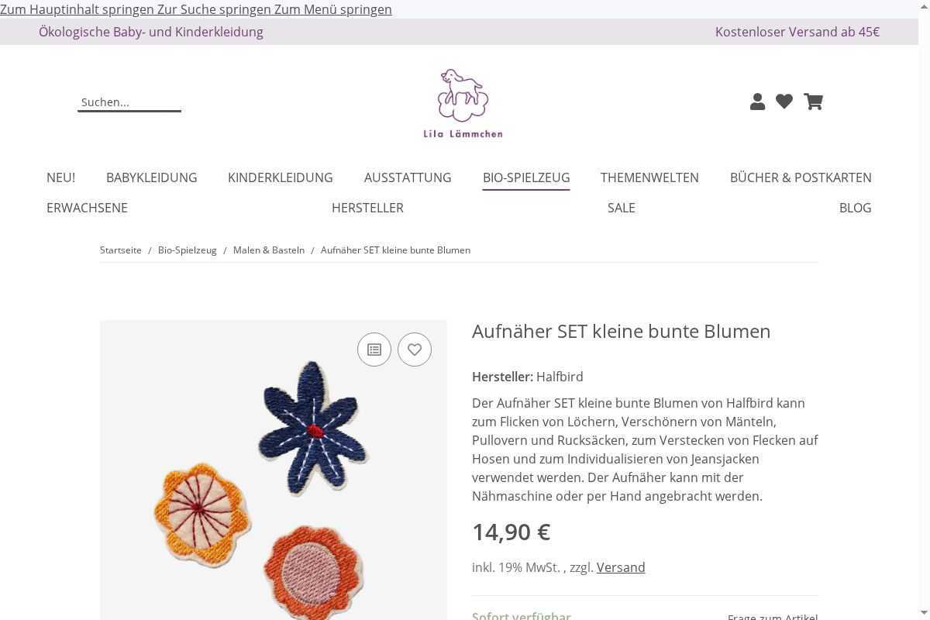Open the user account icon
This screenshot has width=930, height=620.
pyautogui.click(x=757, y=102)
